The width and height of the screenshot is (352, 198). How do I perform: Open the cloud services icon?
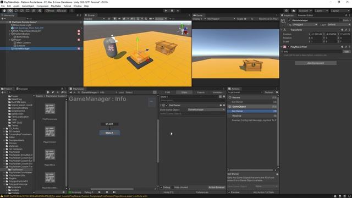click(x=293, y=10)
